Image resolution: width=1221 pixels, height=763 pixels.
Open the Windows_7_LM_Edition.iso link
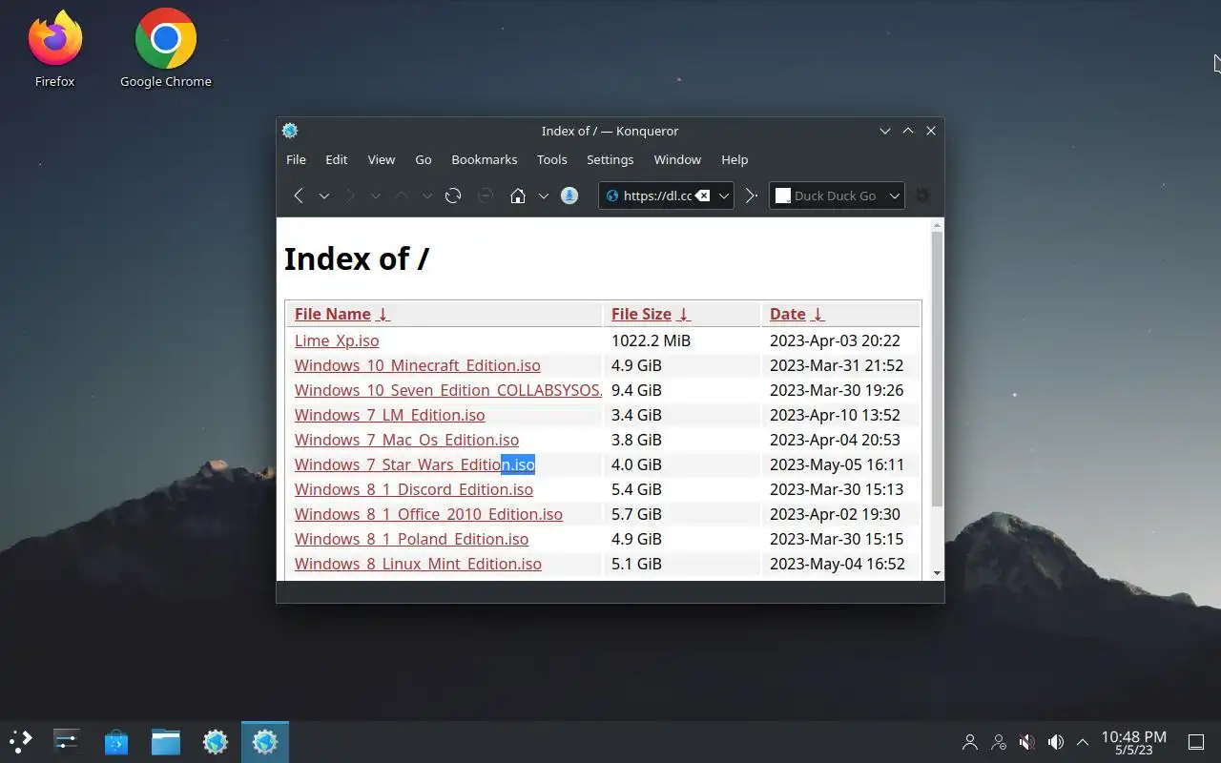click(389, 415)
